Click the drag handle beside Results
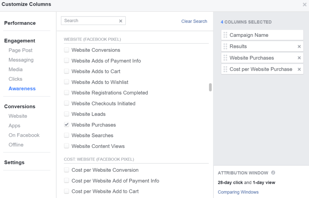 pyautogui.click(x=225, y=46)
